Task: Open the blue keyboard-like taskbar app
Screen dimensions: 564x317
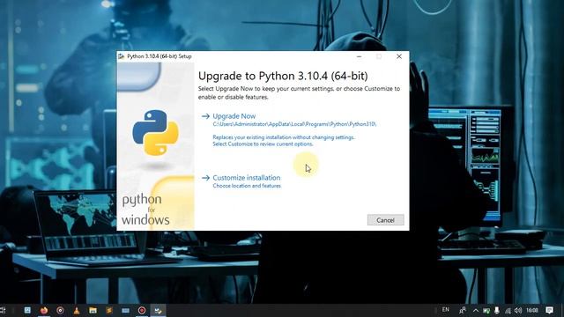Action: [x=125, y=310]
